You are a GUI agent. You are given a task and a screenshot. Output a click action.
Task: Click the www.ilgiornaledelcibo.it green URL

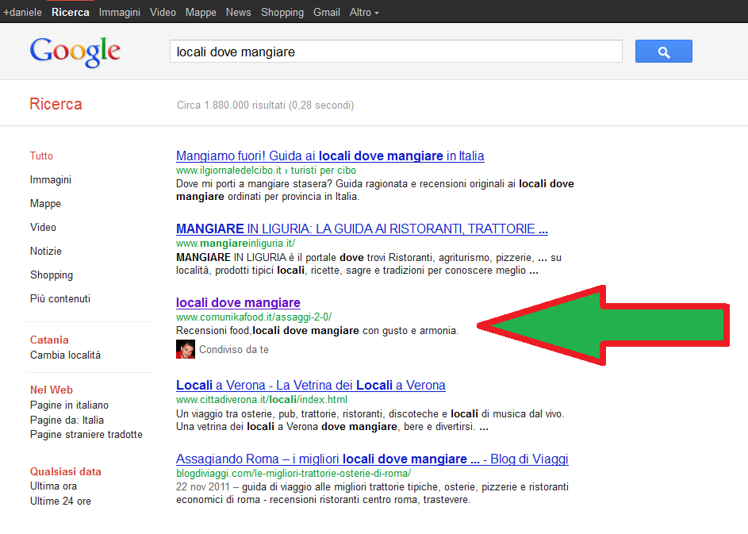(x=266, y=171)
